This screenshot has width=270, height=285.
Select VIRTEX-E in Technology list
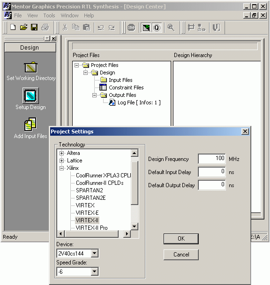(x=87, y=212)
